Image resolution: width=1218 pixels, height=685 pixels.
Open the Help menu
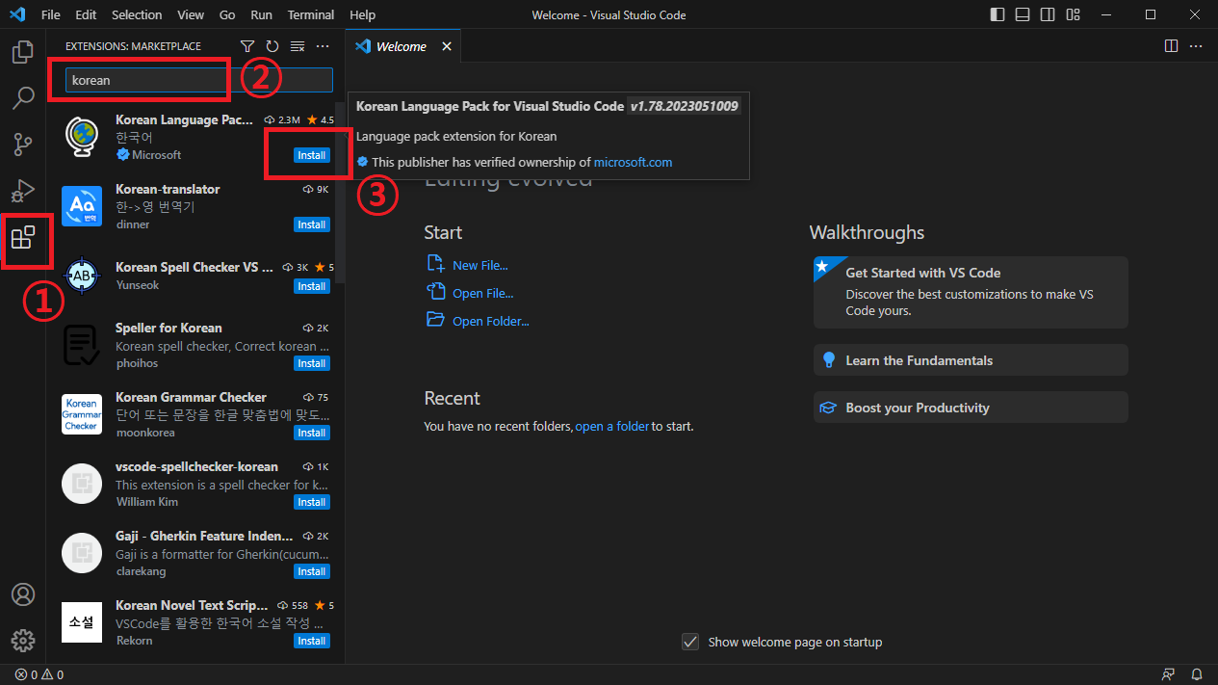click(x=363, y=15)
